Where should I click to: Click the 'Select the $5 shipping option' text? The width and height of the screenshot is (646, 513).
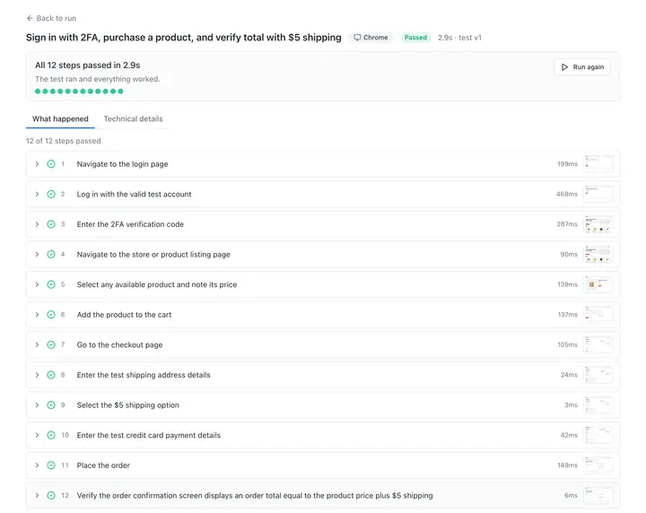click(128, 405)
